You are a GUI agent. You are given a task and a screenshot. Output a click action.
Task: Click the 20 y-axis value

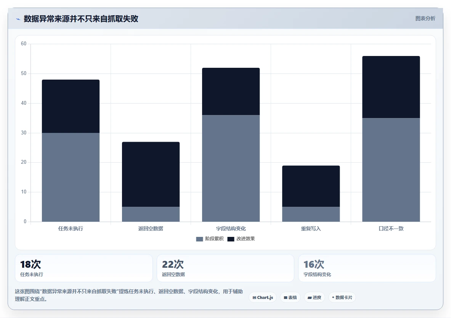coord(24,162)
